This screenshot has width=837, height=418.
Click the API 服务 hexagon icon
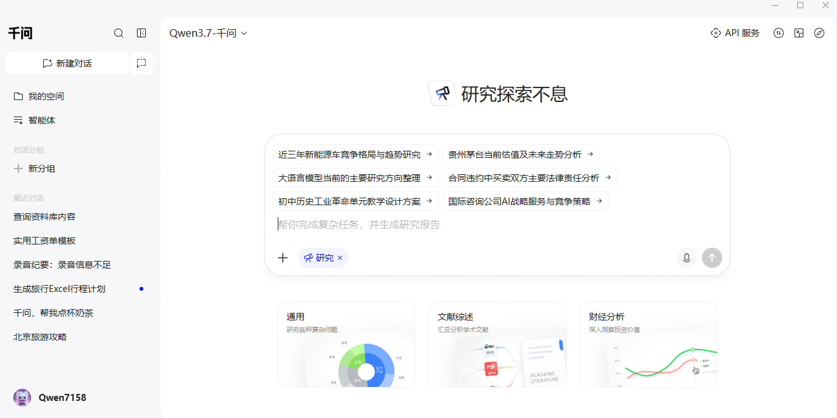point(716,33)
